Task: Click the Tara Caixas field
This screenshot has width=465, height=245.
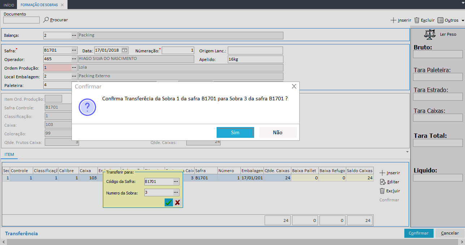Action: tap(438, 118)
